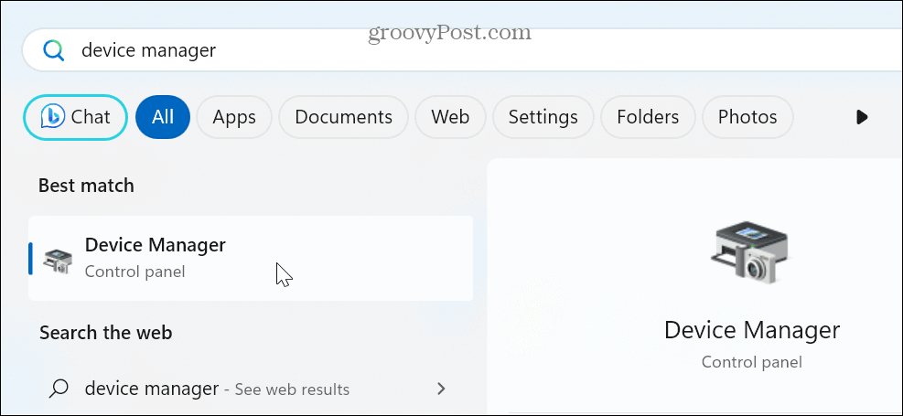
Task: Switch to the Apps filter
Action: pos(234,117)
